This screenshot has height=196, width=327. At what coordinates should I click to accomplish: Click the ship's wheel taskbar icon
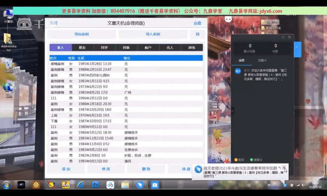coord(36,185)
